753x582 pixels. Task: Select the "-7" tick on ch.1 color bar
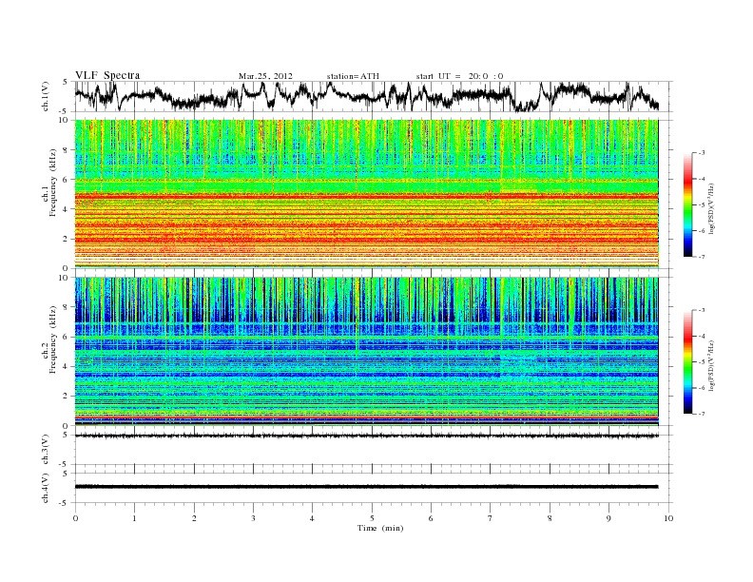(x=702, y=257)
